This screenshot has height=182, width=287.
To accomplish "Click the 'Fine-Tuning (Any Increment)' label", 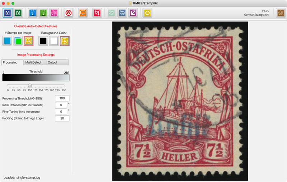I will pyautogui.click(x=21, y=112).
